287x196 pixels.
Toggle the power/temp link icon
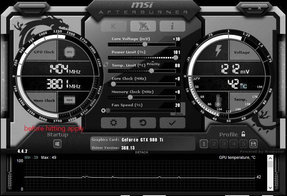click(106, 65)
